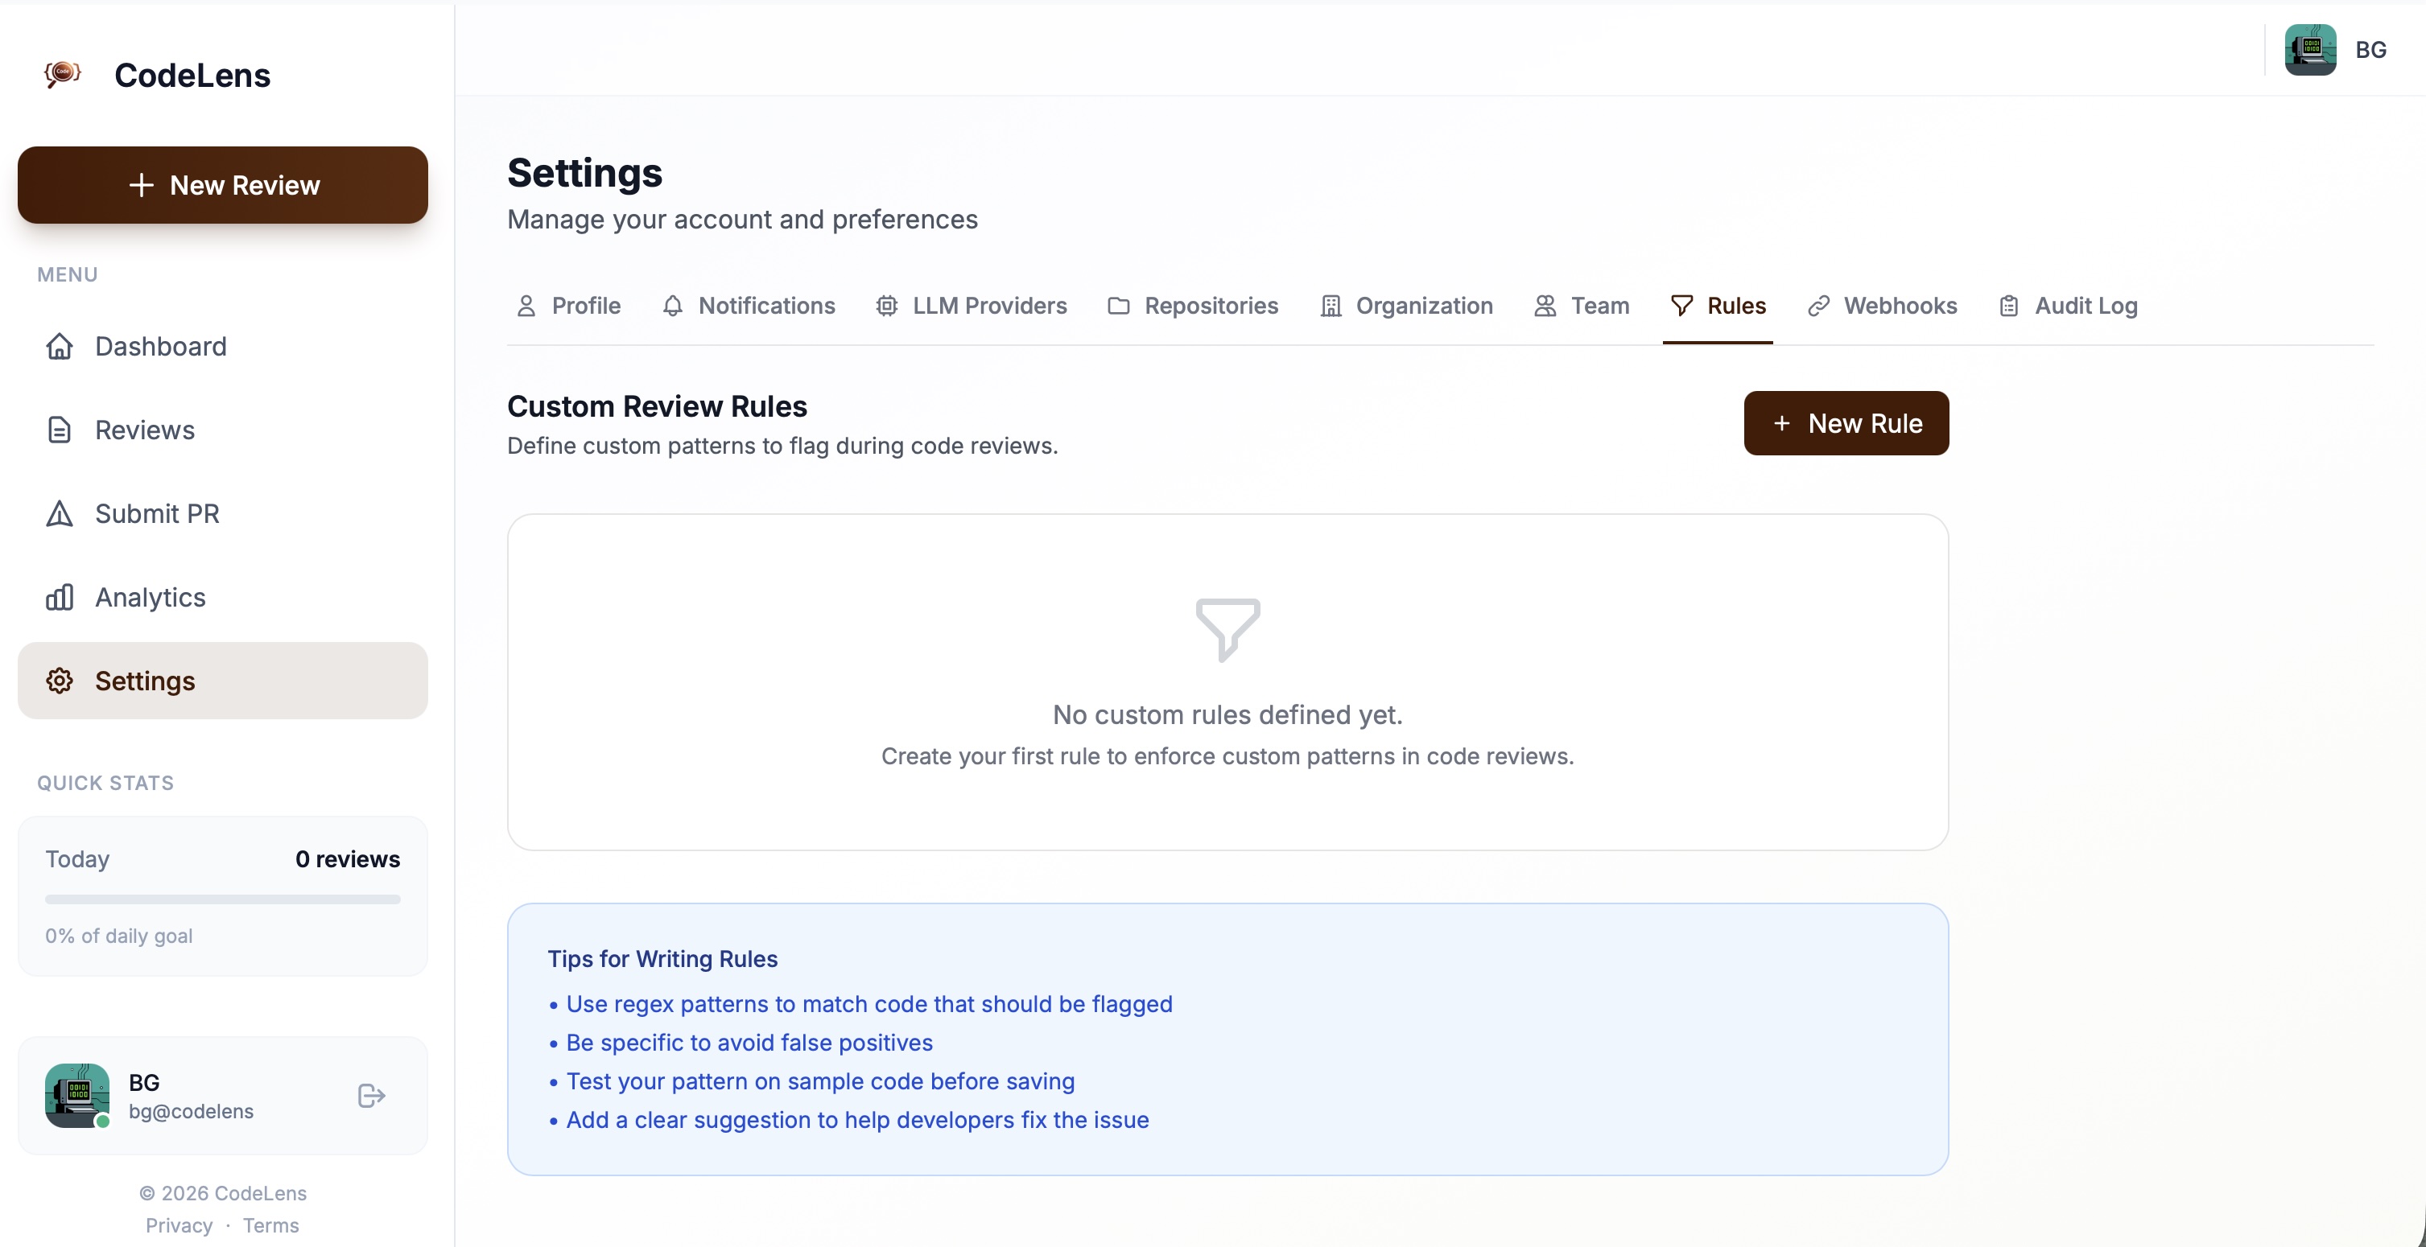Image resolution: width=2426 pixels, height=1247 pixels.
Task: Open the Organization settings tab
Action: pyautogui.click(x=1406, y=306)
